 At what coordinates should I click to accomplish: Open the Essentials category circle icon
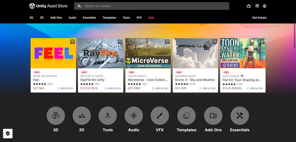(x=240, y=116)
